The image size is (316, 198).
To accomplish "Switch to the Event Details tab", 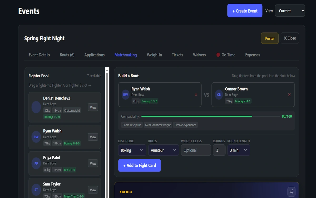I will [x=39, y=55].
